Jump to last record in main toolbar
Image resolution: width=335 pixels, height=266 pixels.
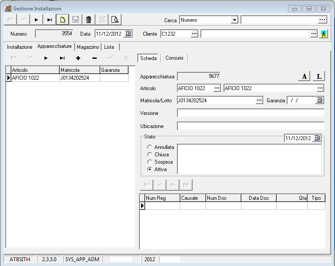49,20
